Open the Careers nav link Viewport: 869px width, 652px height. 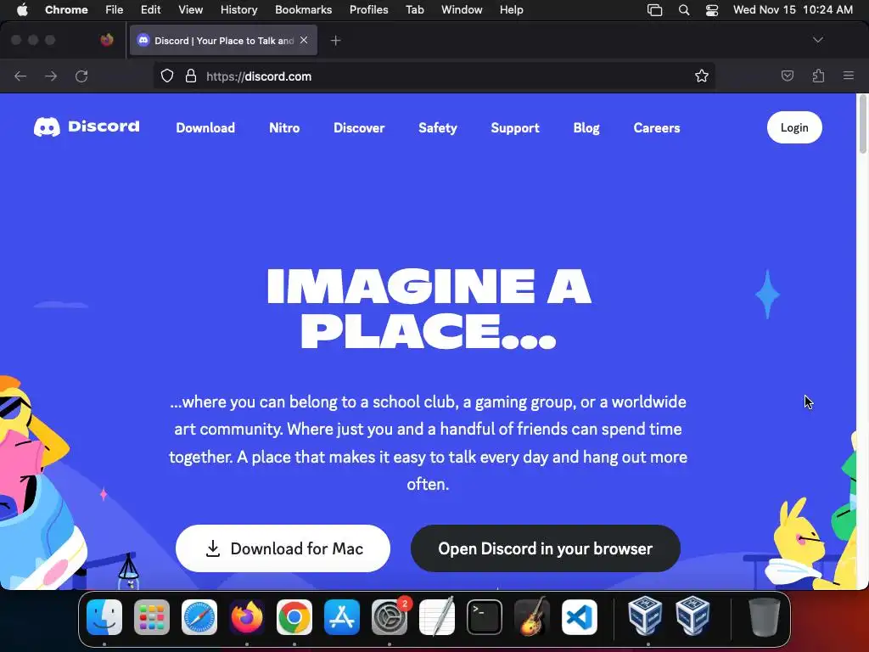tap(657, 127)
